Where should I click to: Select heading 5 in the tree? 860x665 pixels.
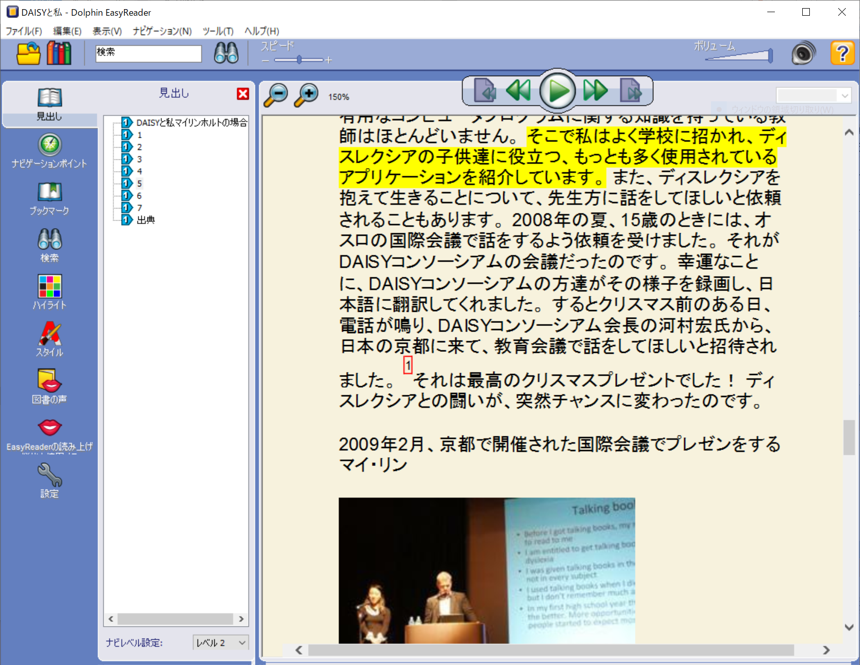(139, 183)
